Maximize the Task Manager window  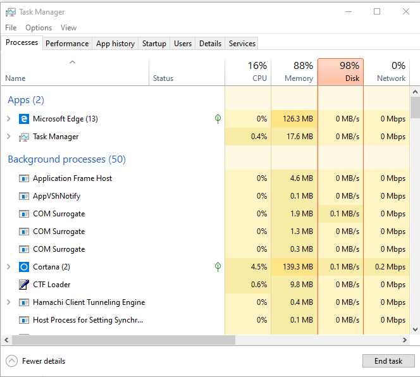pos(377,11)
